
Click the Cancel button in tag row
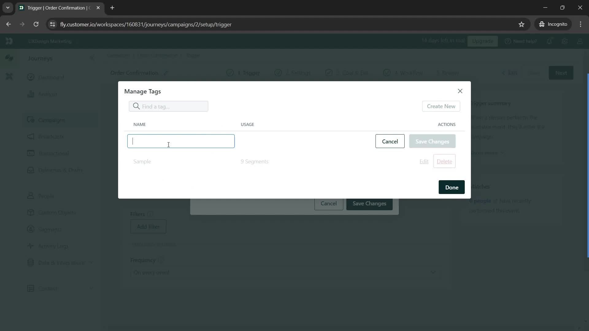[390, 141]
